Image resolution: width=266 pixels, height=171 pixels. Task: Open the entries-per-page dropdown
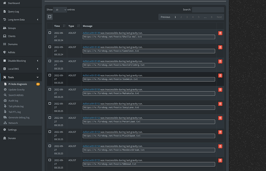click(60, 9)
